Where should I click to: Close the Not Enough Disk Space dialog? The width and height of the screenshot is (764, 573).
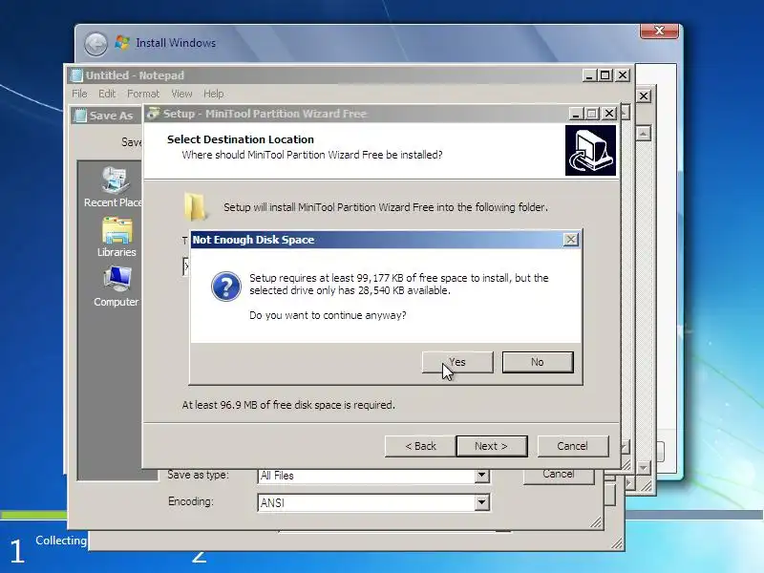pos(570,240)
